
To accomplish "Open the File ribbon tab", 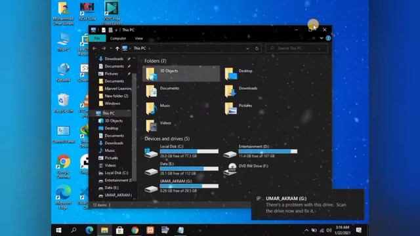I will click(97, 38).
